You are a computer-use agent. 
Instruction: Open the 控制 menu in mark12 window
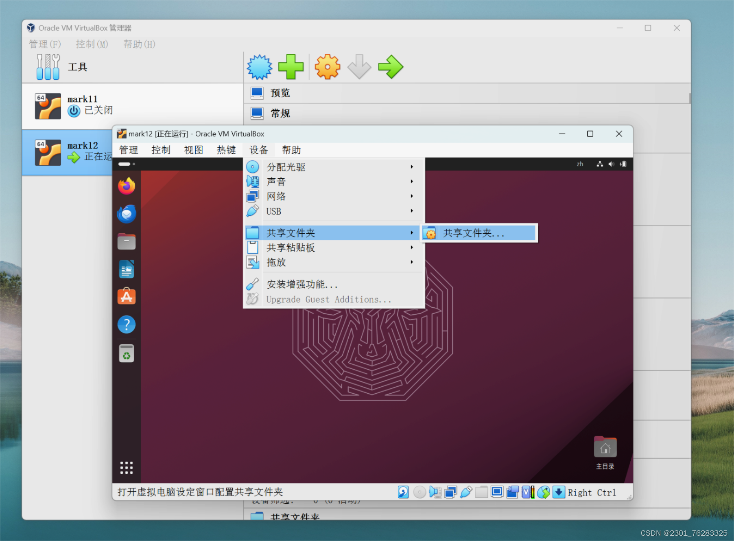pyautogui.click(x=161, y=150)
